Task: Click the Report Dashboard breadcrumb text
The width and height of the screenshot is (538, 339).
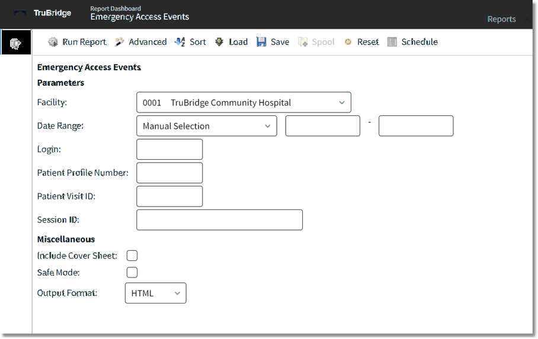Action: click(116, 8)
